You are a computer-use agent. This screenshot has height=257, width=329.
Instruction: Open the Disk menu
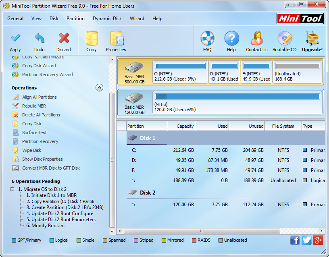tap(54, 19)
